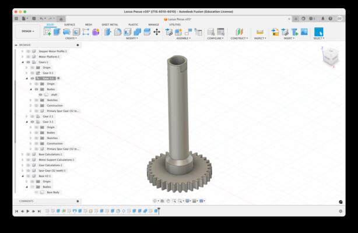Viewport: 358px width, 233px height.
Task: Open the DESIGN workspace dropdown
Action: (28, 31)
